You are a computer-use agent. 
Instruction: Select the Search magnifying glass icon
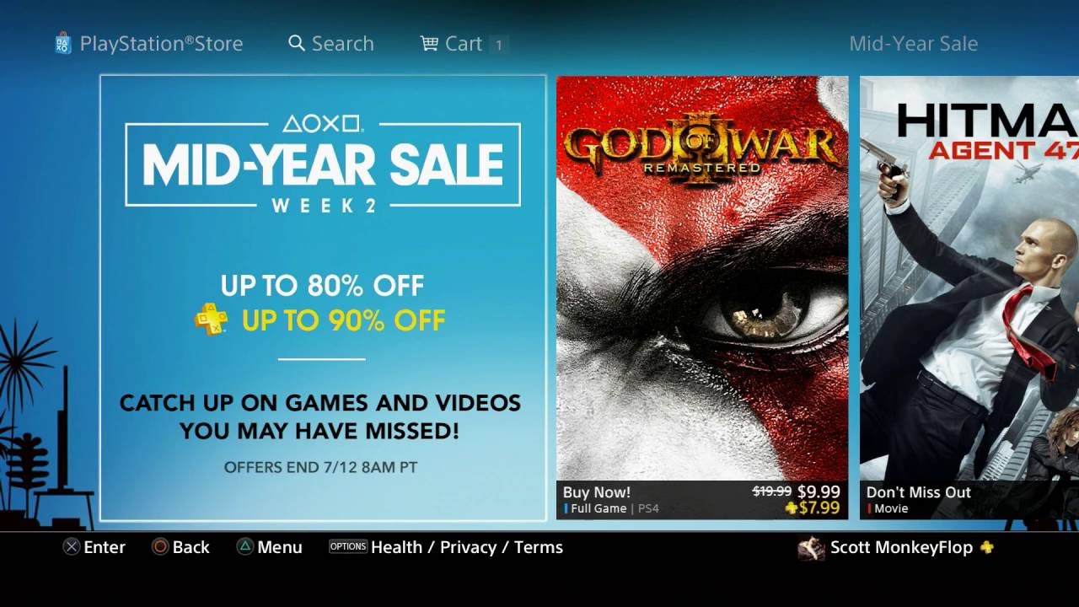[x=297, y=43]
